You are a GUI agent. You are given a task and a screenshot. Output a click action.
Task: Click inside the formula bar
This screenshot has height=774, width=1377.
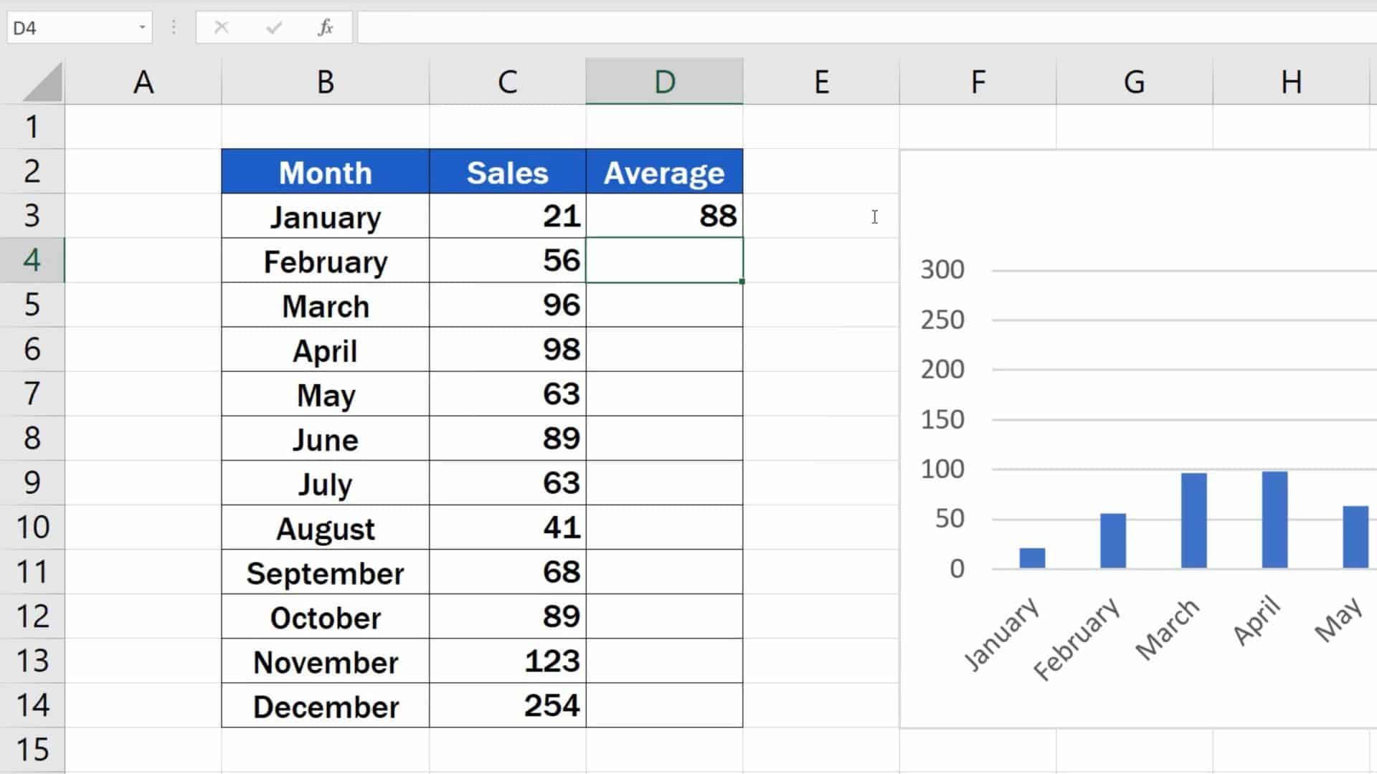click(645, 27)
